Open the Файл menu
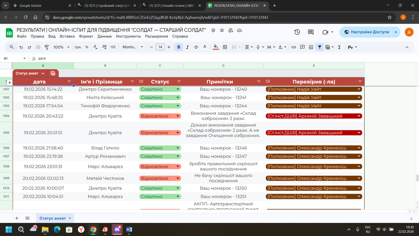Image resolution: width=419 pixels, height=236 pixels. point(22,36)
